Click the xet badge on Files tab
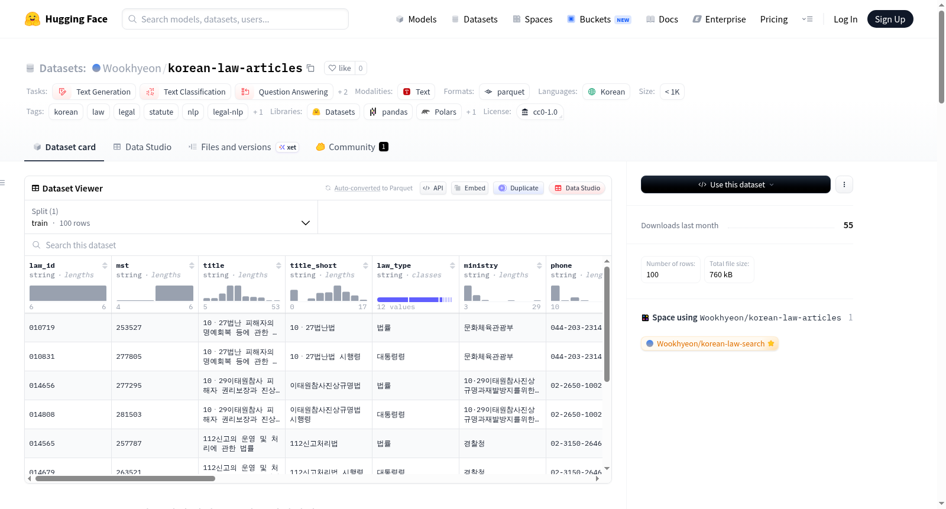Image resolution: width=946 pixels, height=509 pixels. [287, 147]
